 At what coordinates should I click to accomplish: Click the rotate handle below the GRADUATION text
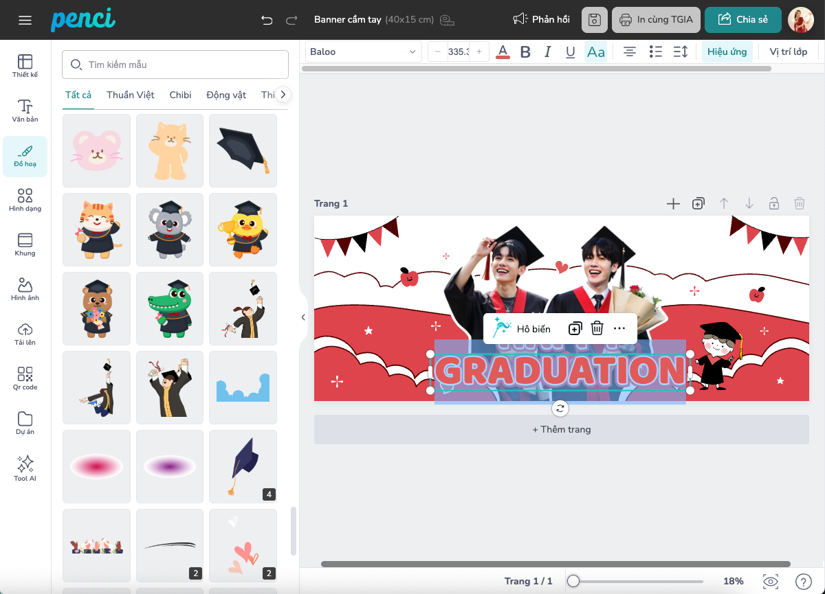point(560,409)
